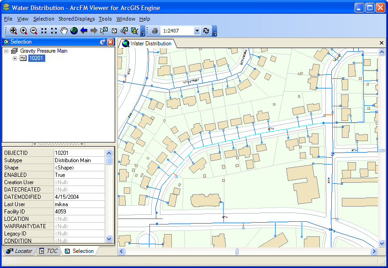Click the fixed zoom in arrows icon

pyautogui.click(x=44, y=31)
